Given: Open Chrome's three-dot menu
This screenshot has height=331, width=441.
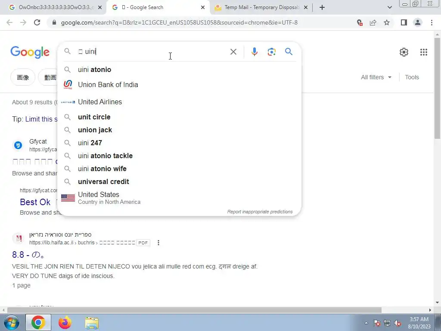Looking at the screenshot, I should (432, 22).
